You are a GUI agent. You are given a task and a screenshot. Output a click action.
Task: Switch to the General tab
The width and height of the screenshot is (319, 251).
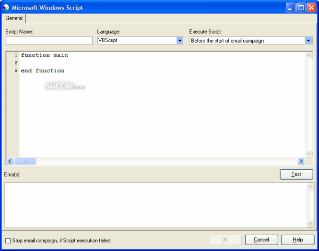pyautogui.click(x=14, y=18)
